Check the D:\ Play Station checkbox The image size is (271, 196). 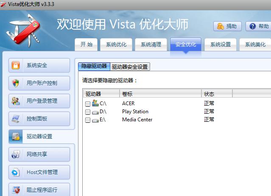point(88,112)
